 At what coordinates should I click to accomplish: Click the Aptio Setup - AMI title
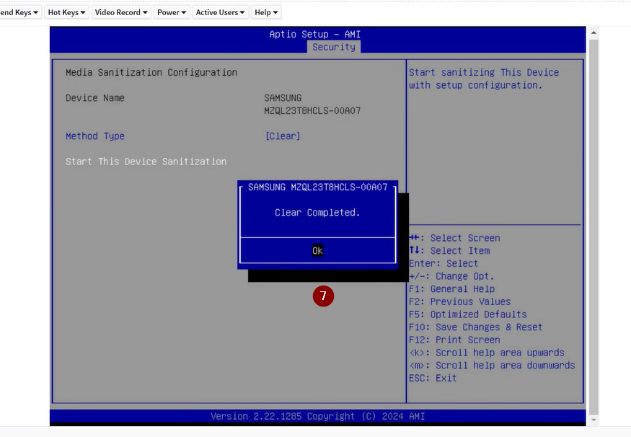pyautogui.click(x=314, y=34)
